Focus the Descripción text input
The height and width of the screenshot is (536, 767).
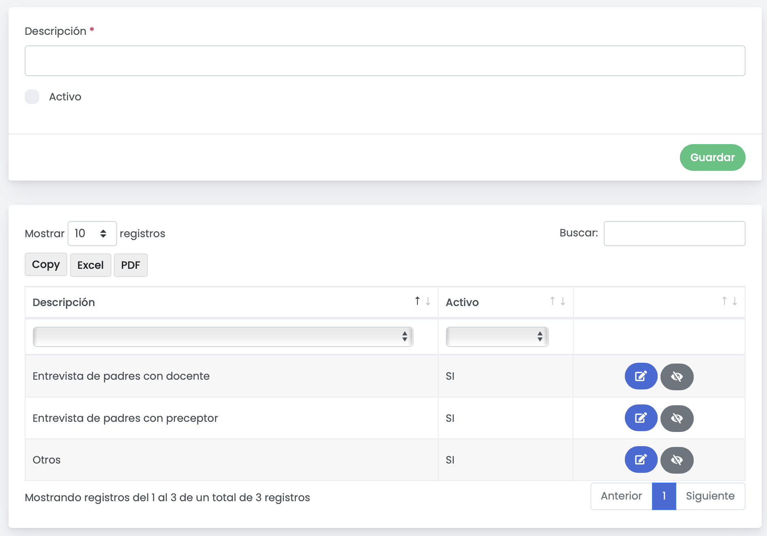coord(385,61)
